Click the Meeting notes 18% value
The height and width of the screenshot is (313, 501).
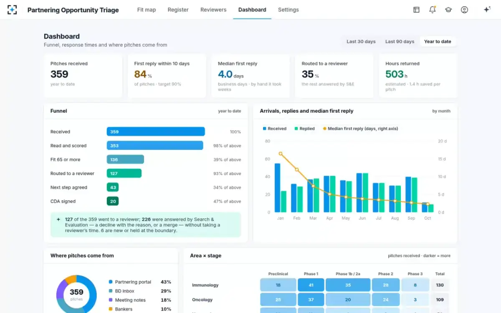coord(166,300)
